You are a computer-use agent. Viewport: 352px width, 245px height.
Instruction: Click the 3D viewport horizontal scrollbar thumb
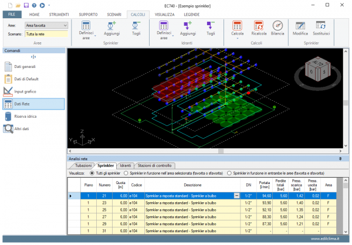click(221, 151)
